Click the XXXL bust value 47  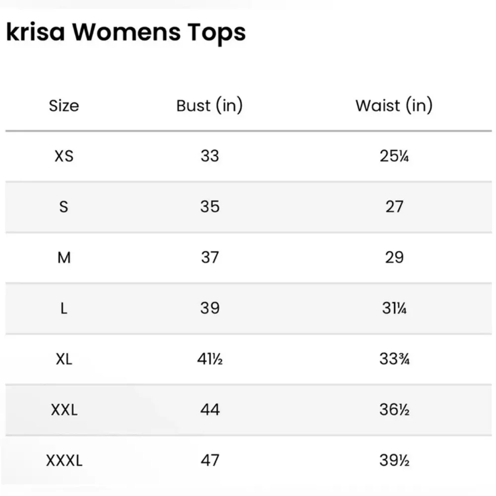click(x=209, y=461)
